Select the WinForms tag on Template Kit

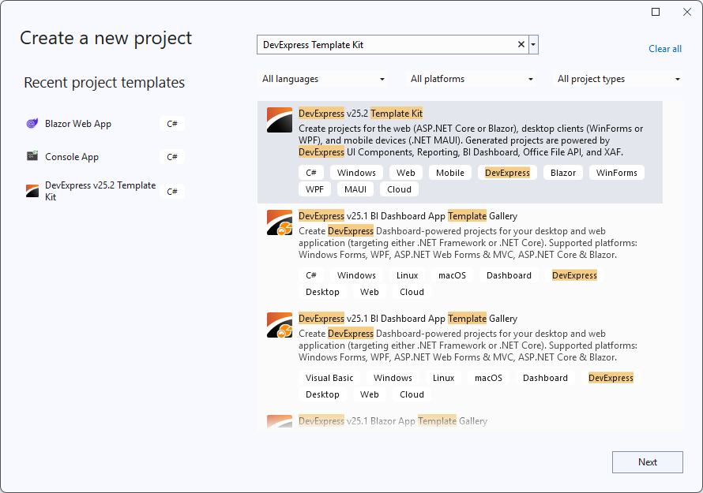[x=616, y=172]
